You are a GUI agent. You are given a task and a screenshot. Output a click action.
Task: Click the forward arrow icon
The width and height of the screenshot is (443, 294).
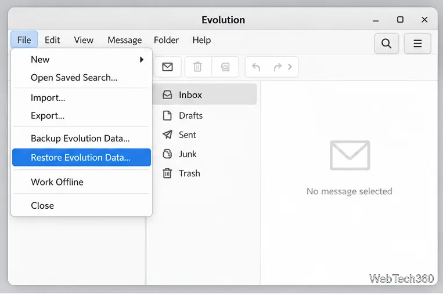pos(278,67)
